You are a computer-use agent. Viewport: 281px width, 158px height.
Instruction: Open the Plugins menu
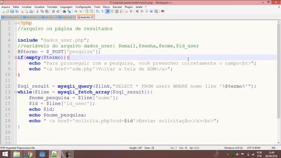tap(129, 7)
